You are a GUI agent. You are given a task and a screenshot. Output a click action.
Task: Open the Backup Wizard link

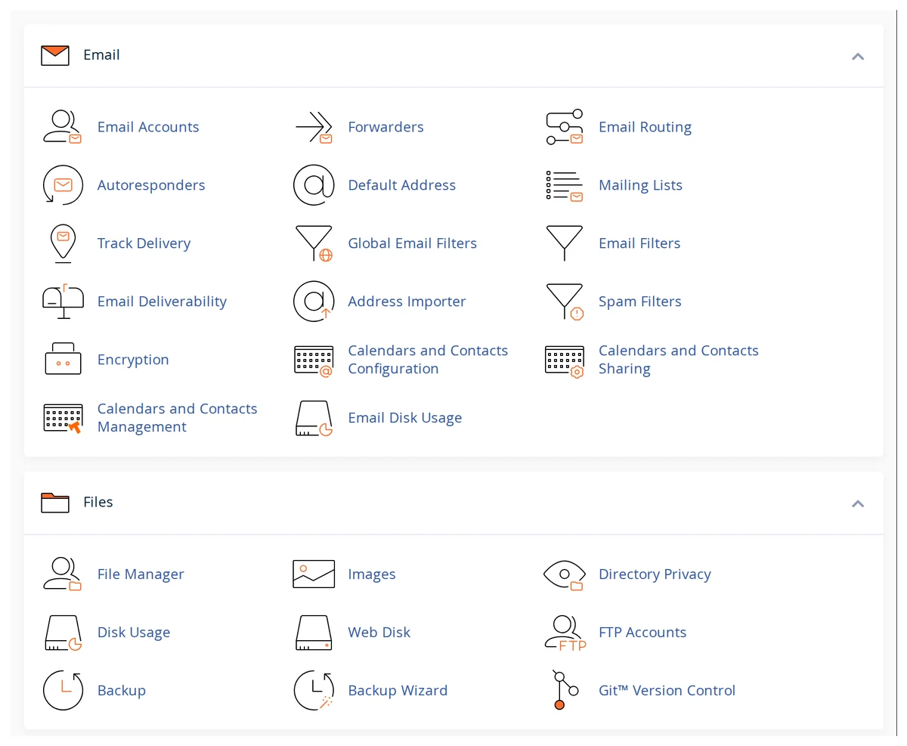coord(398,691)
